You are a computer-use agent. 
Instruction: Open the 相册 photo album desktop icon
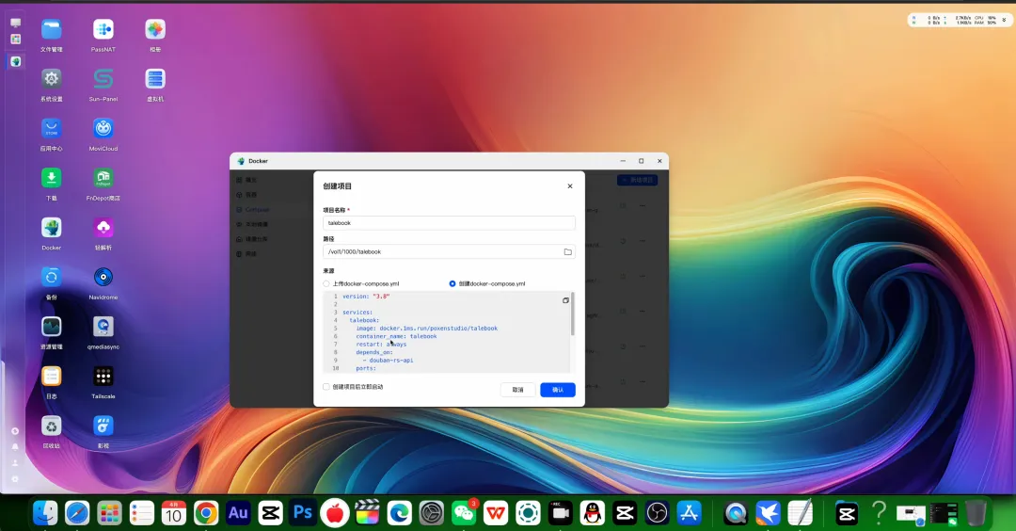155,30
